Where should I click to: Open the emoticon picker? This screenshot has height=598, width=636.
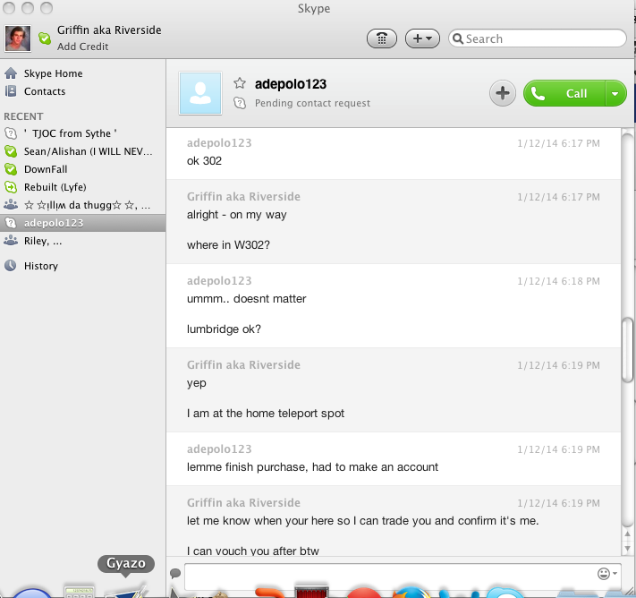click(x=606, y=574)
